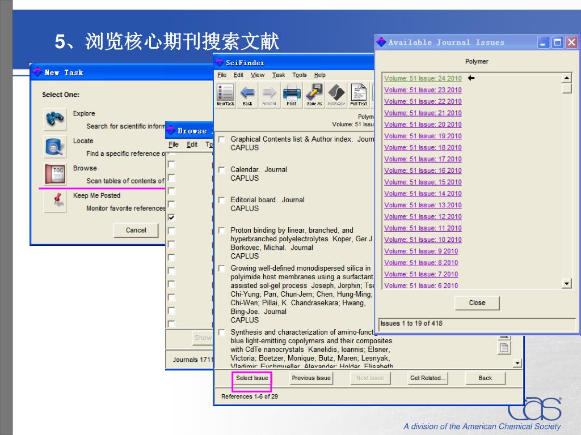Click the 'References 1-6 of 29' status text

click(250, 396)
